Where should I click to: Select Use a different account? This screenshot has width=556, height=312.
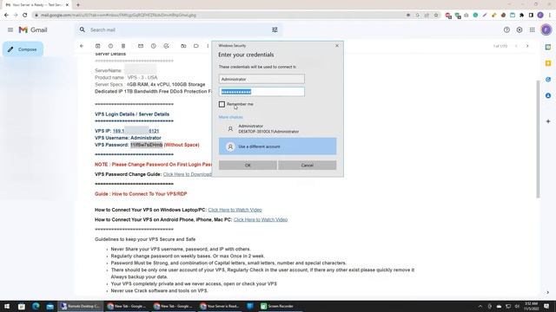pyautogui.click(x=277, y=146)
